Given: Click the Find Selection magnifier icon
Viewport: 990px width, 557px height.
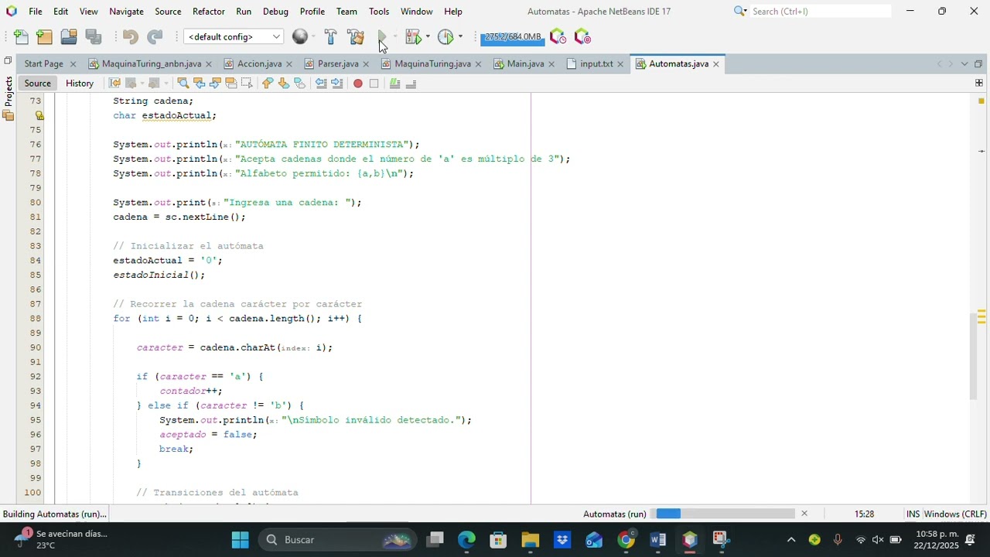Looking at the screenshot, I should [x=183, y=83].
